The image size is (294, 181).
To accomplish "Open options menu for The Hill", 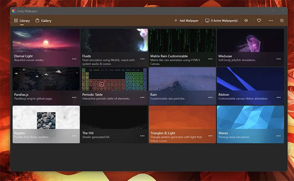I will [x=142, y=136].
